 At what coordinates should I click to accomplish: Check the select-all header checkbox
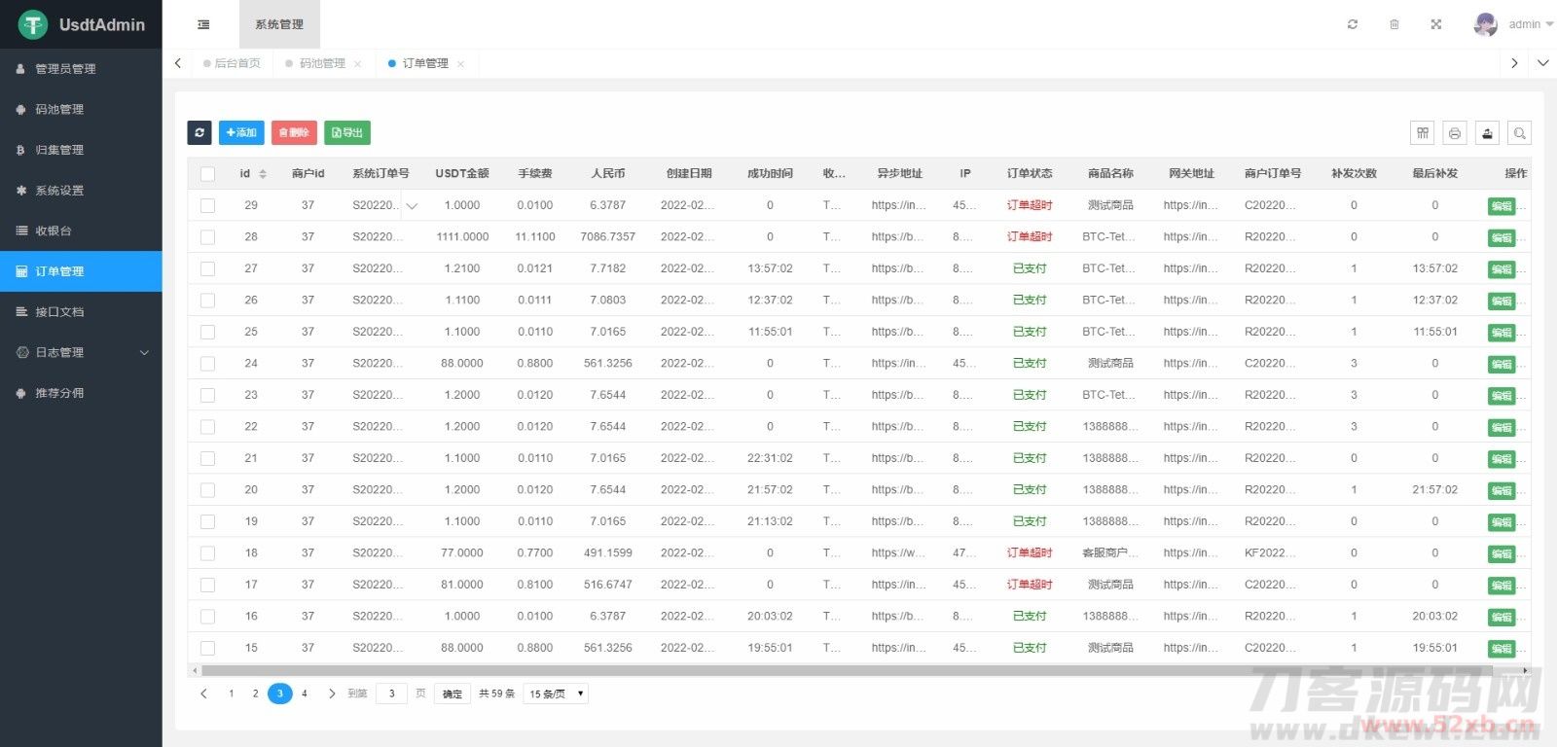coord(207,174)
